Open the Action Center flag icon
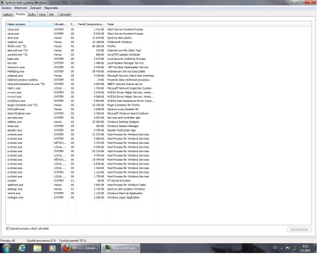Viewport: 317px width, 254px height. point(287,248)
